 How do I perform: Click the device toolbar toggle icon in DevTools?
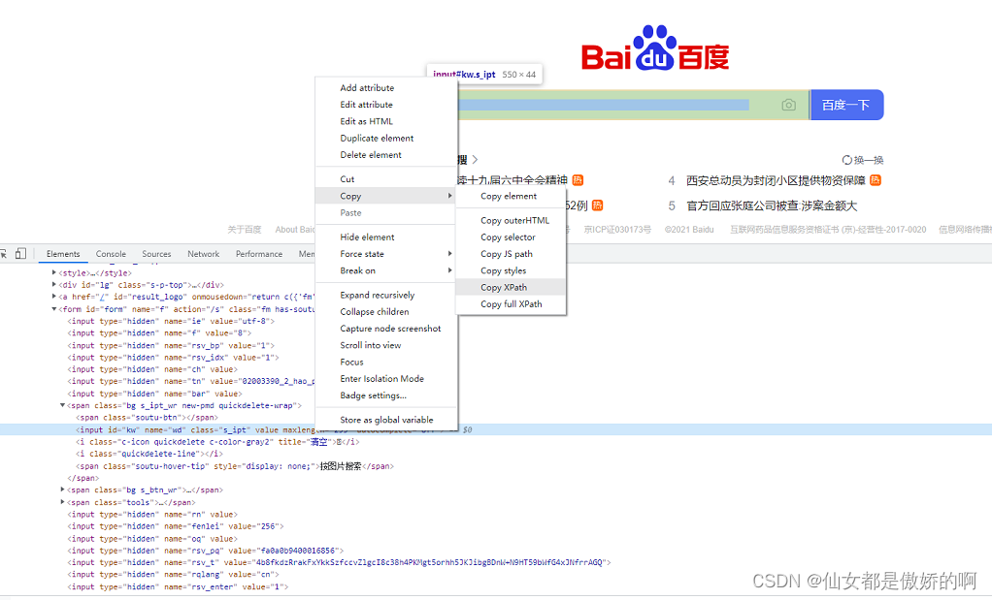(x=21, y=253)
